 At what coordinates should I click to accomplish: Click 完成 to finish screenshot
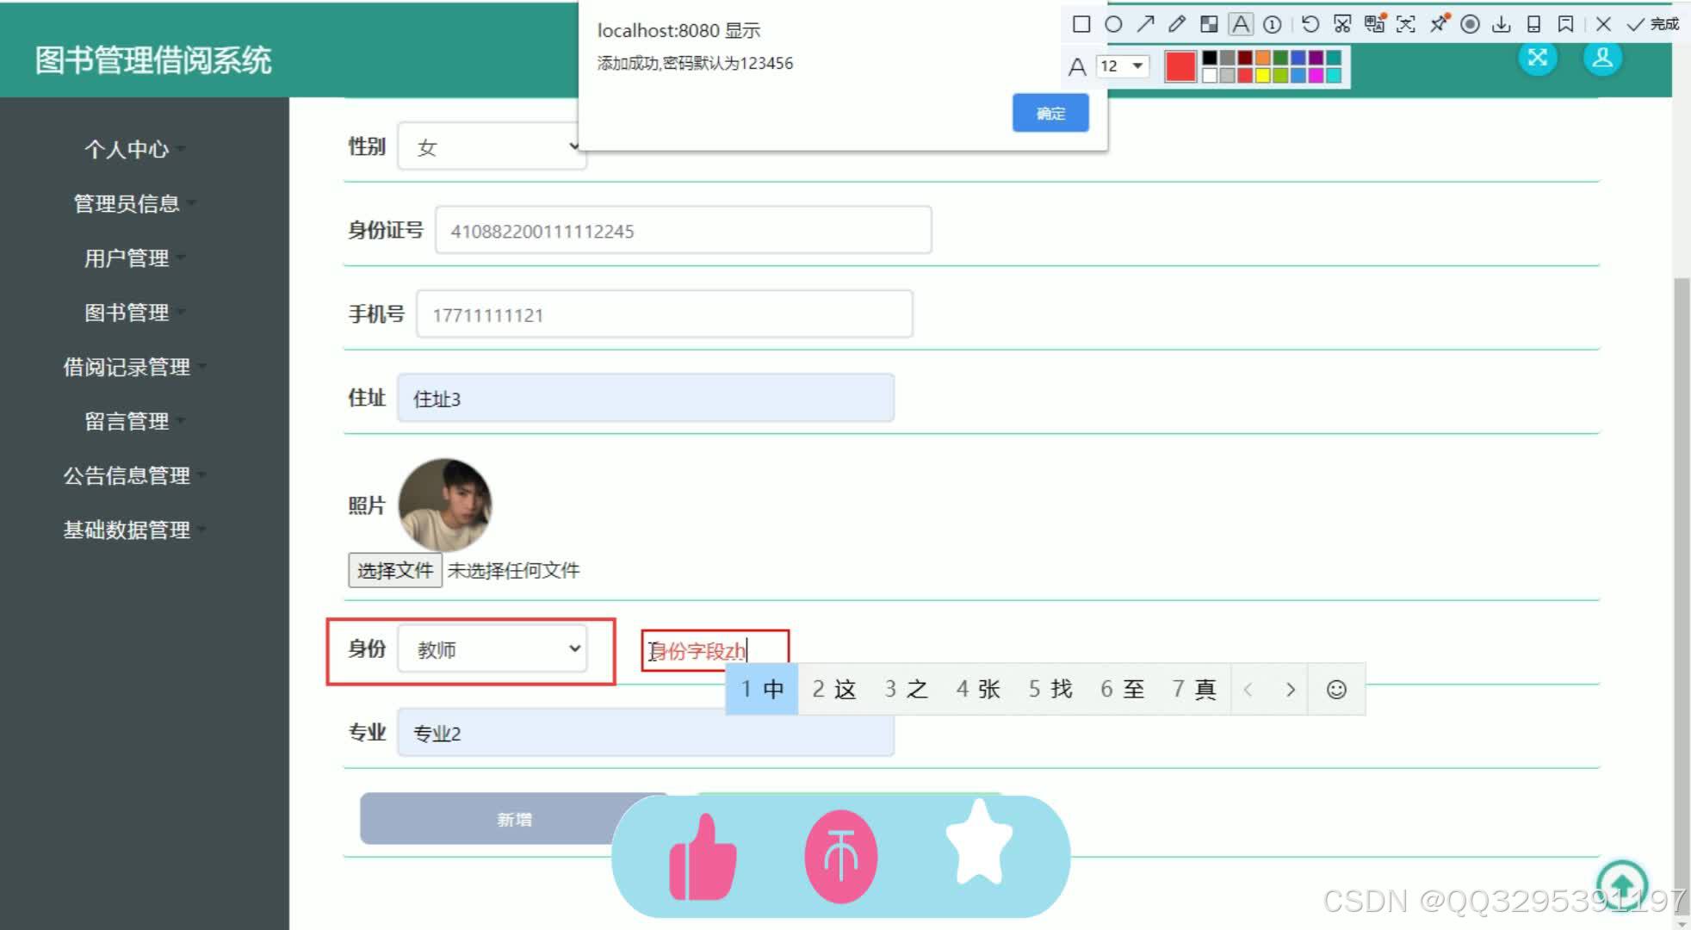[x=1653, y=24]
